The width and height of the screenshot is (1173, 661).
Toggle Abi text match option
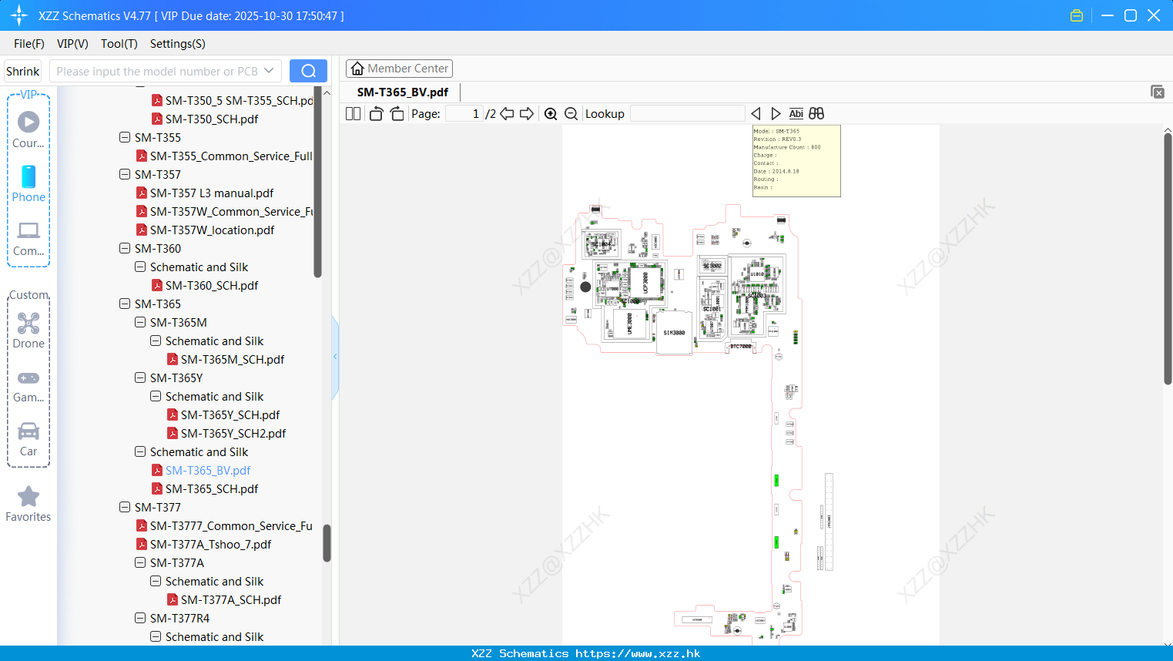click(x=796, y=113)
